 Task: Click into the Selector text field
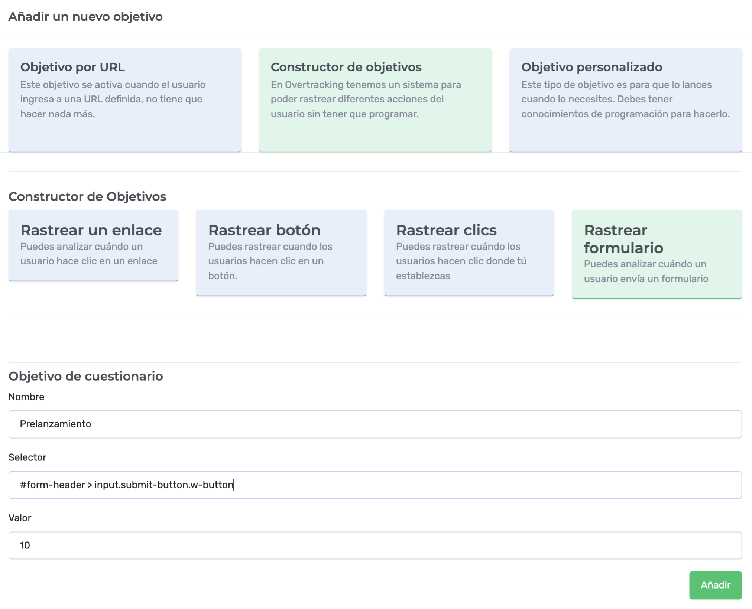coord(375,485)
